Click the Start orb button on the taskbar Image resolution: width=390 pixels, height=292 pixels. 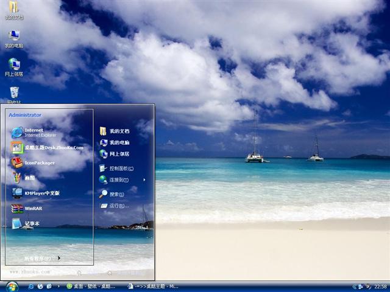click(12, 286)
